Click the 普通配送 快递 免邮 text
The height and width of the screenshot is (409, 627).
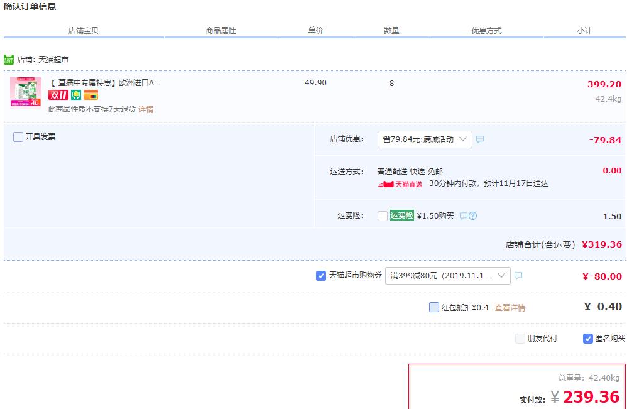coord(410,171)
